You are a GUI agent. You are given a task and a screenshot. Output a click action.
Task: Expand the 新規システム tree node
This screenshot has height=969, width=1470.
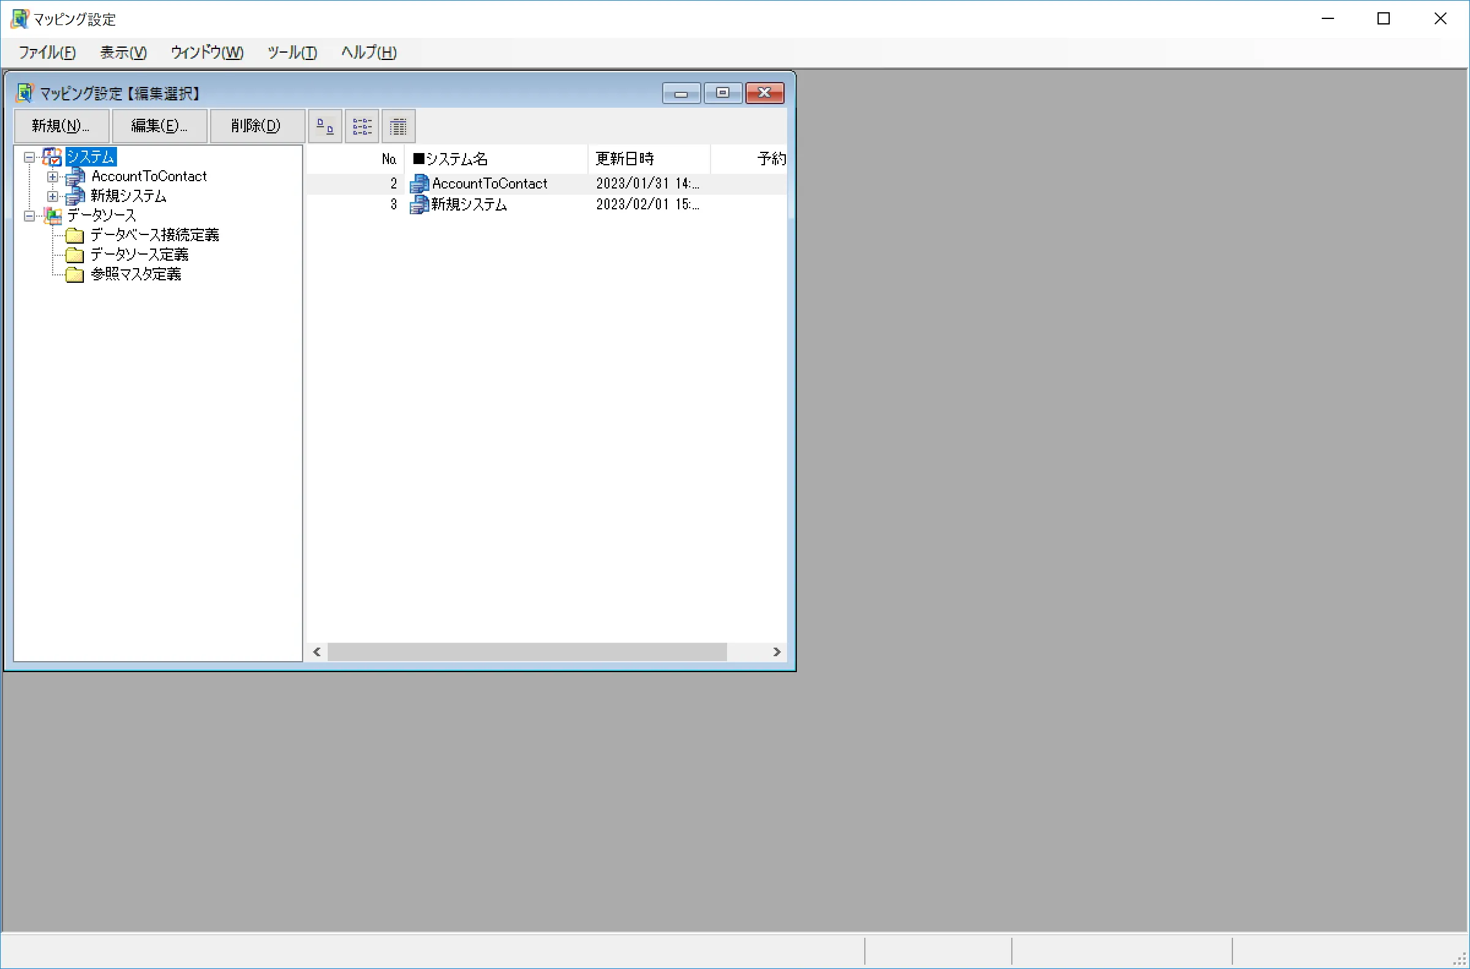point(53,196)
